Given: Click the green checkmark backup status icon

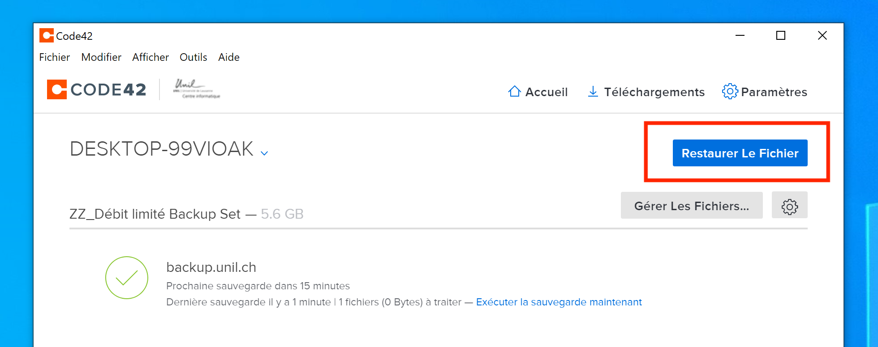Looking at the screenshot, I should coord(127,278).
